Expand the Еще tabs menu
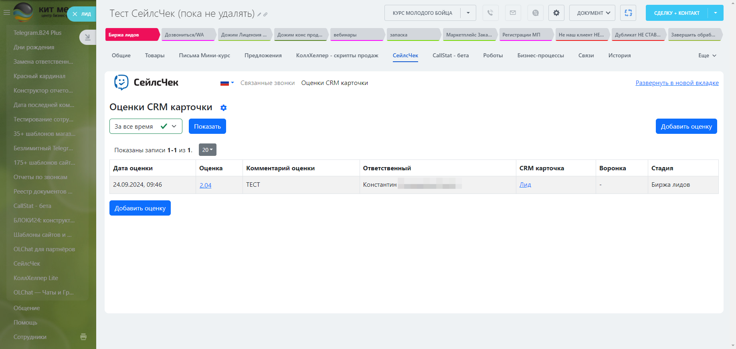The height and width of the screenshot is (349, 736). (x=707, y=55)
